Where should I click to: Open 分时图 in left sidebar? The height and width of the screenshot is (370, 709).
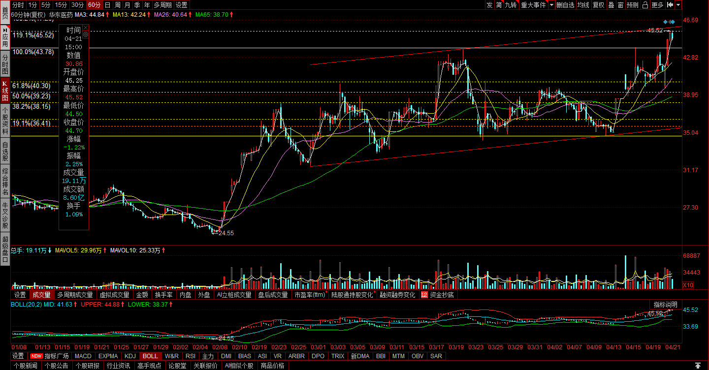pos(5,63)
